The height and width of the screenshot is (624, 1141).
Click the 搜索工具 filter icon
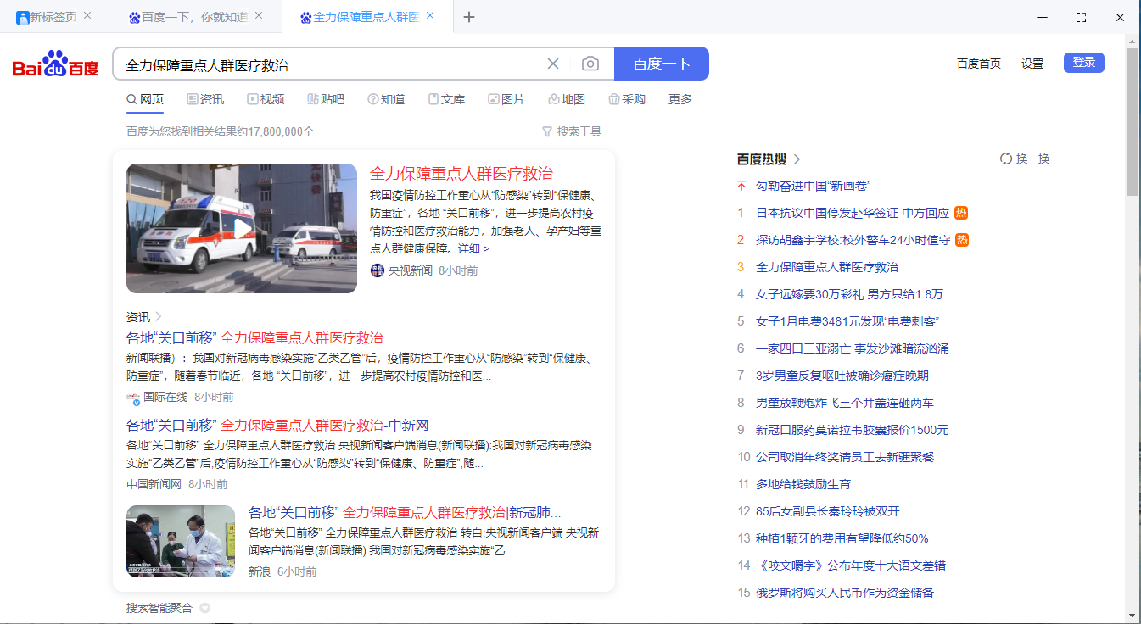coord(547,131)
